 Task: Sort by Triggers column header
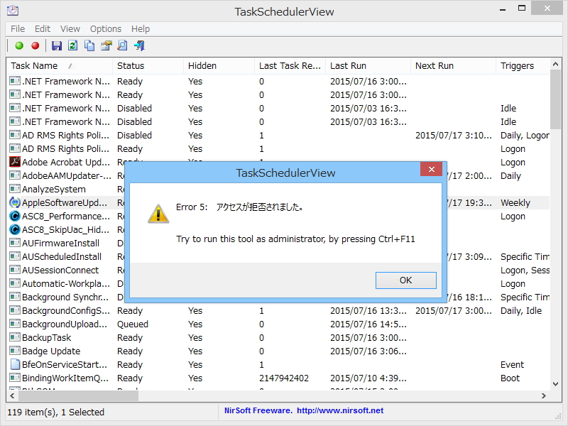coord(523,65)
